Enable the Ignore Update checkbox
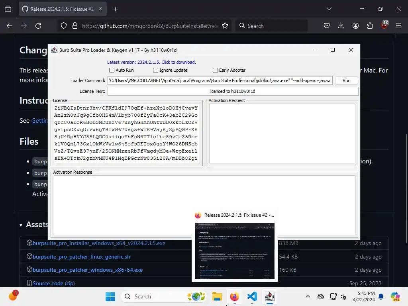This screenshot has width=408, height=306. [156, 70]
